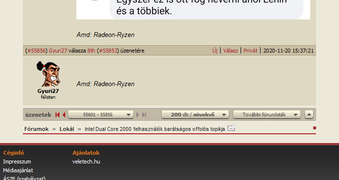
Task: Go to next messages page arrow
Action: coord(138,115)
